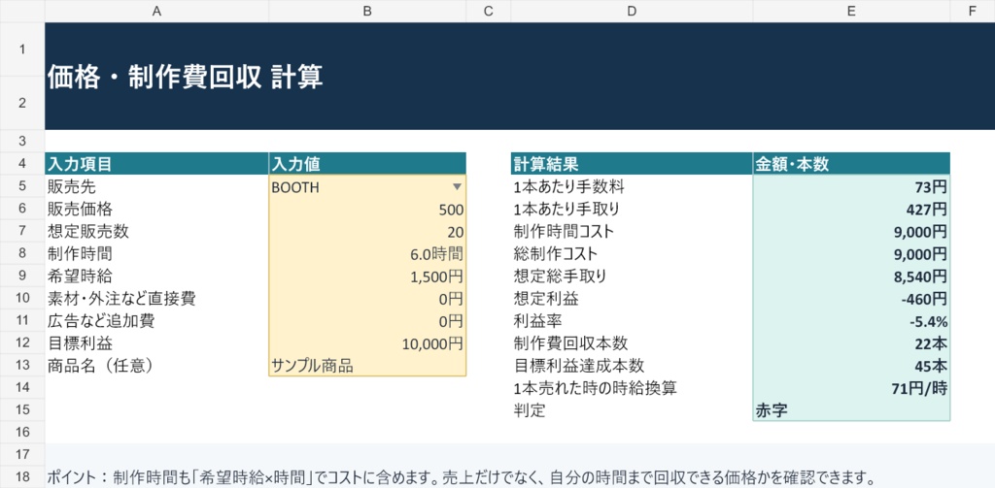The image size is (995, 488).
Task: Click the 販売先 label cell
Action: point(156,187)
